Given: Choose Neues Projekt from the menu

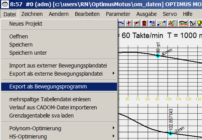Looking at the screenshot, I should click(59, 24).
